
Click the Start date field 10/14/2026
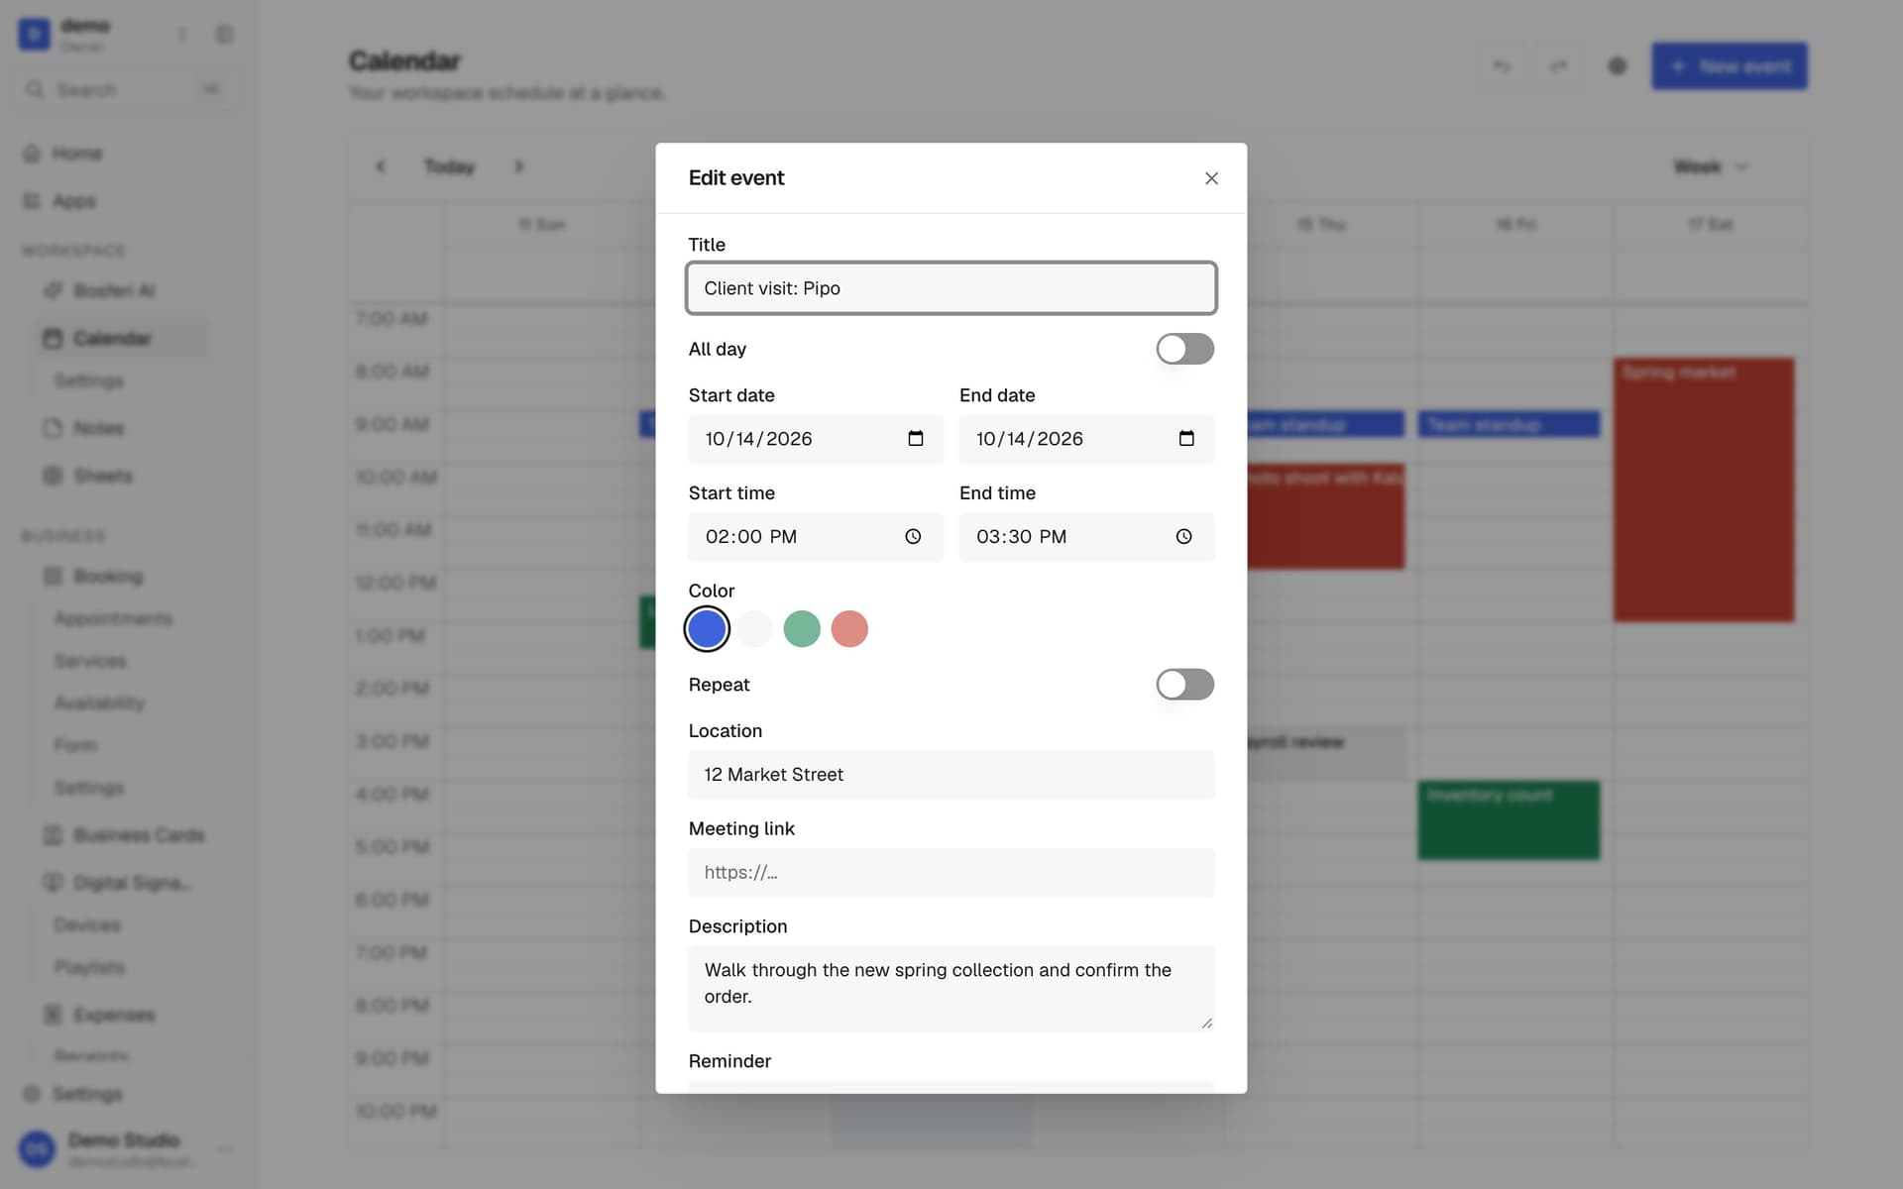click(x=815, y=439)
